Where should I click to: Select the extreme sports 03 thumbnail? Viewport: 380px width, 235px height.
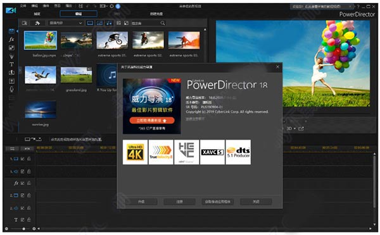tap(184, 40)
